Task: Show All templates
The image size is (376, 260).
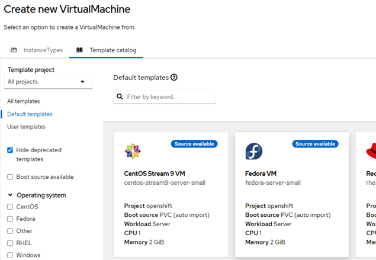Action: (x=24, y=101)
